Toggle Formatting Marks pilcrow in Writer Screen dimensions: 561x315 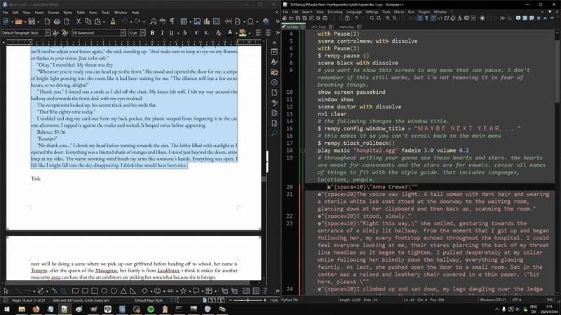[172, 22]
